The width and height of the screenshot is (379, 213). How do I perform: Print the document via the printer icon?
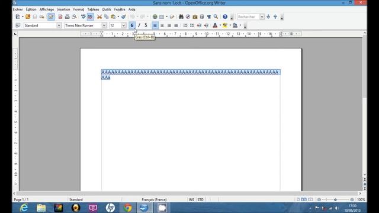[67, 17]
